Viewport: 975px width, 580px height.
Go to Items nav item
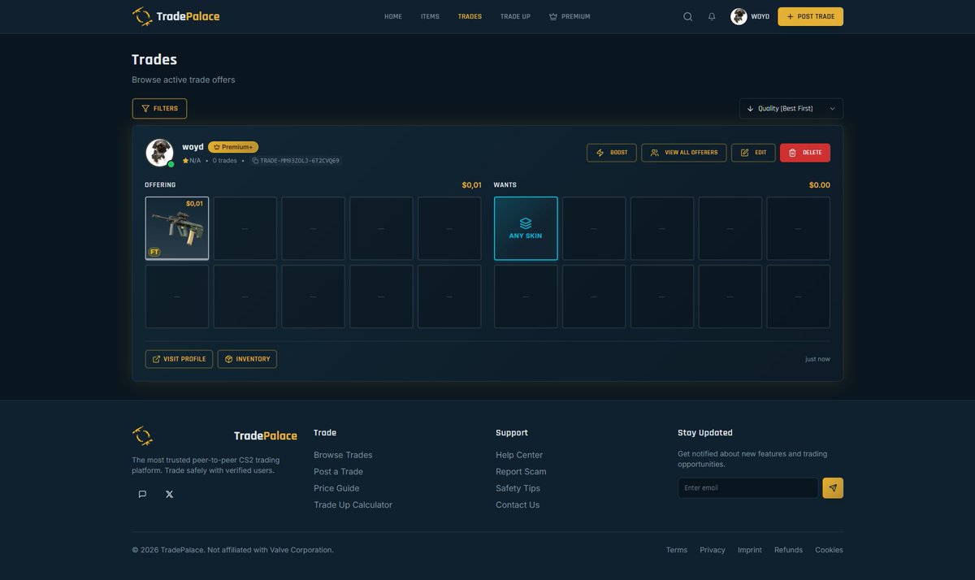coord(430,16)
